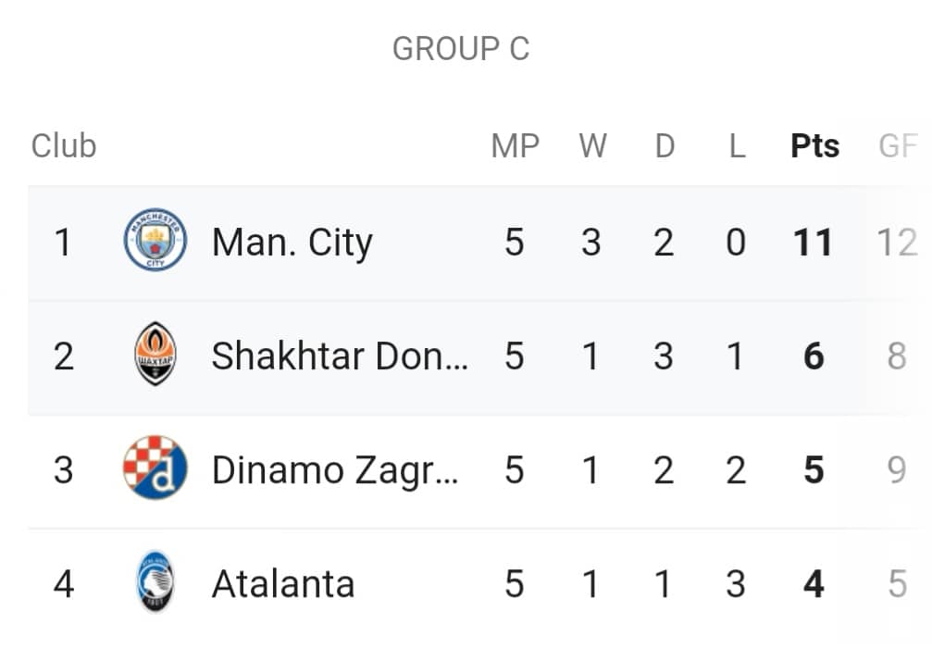The width and height of the screenshot is (932, 661).
Task: Select the faded GF column header
Action: tap(898, 145)
